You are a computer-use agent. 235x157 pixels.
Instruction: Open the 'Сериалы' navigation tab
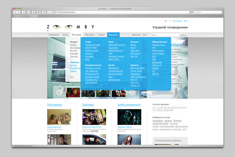(x=54, y=35)
